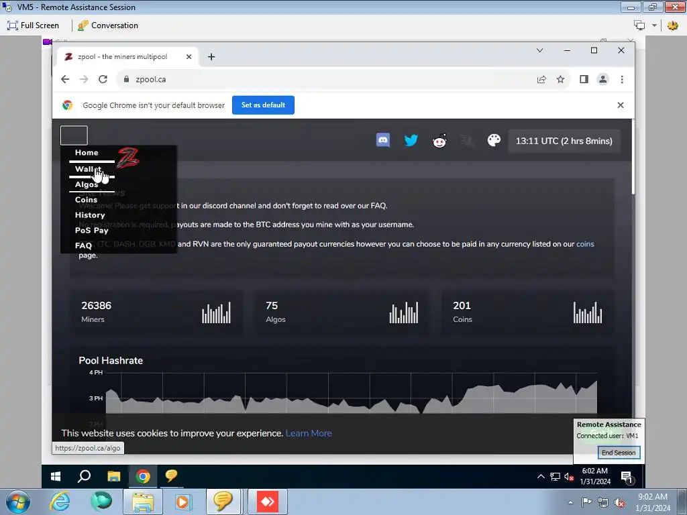Click Pool Hashrate chart
687x515 pixels.
pyautogui.click(x=351, y=392)
